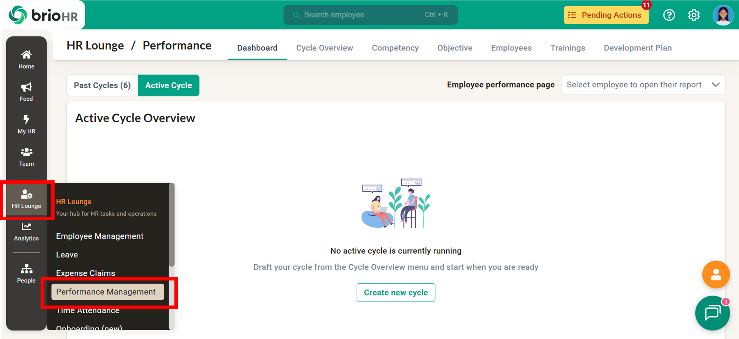Open the chat bubble widget
This screenshot has width=739, height=339.
pyautogui.click(x=712, y=313)
